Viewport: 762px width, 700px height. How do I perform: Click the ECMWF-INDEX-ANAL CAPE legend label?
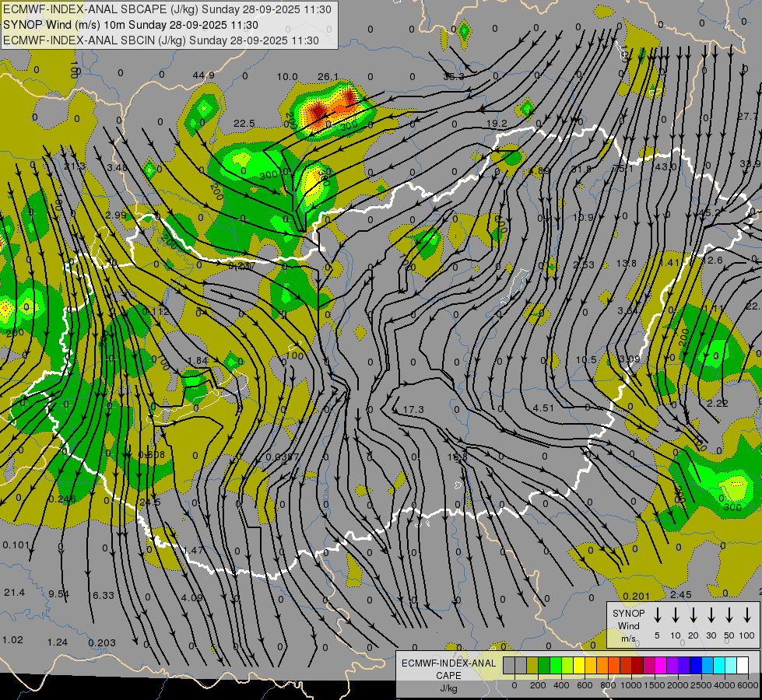pos(448,669)
